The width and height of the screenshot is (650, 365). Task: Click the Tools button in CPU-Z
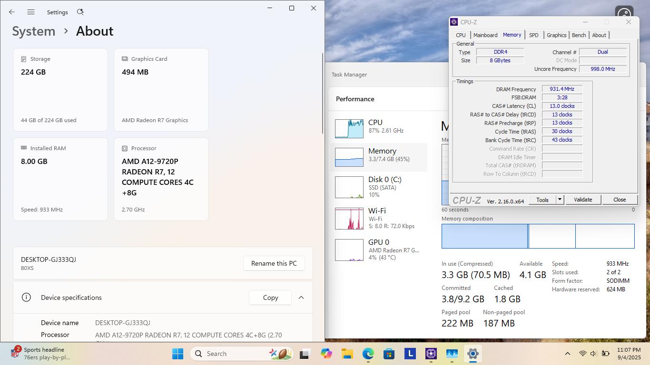pyautogui.click(x=542, y=200)
